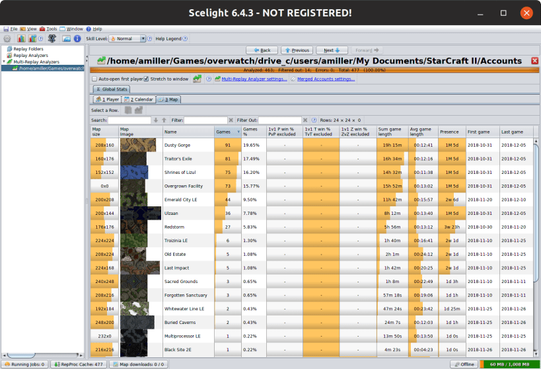Screen dimensions: 541x369
Task: Open the Tools menu
Action: click(48, 29)
